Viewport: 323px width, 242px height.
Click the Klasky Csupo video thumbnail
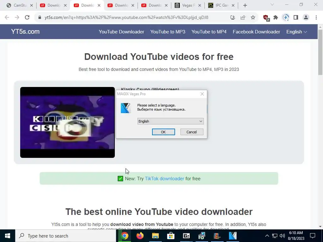click(68, 123)
